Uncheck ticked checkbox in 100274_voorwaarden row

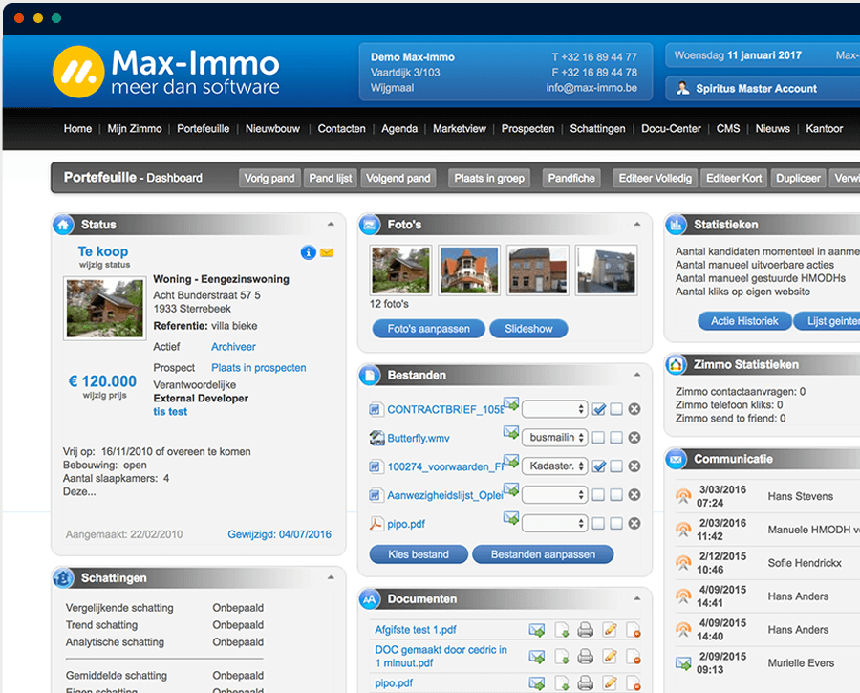click(599, 466)
